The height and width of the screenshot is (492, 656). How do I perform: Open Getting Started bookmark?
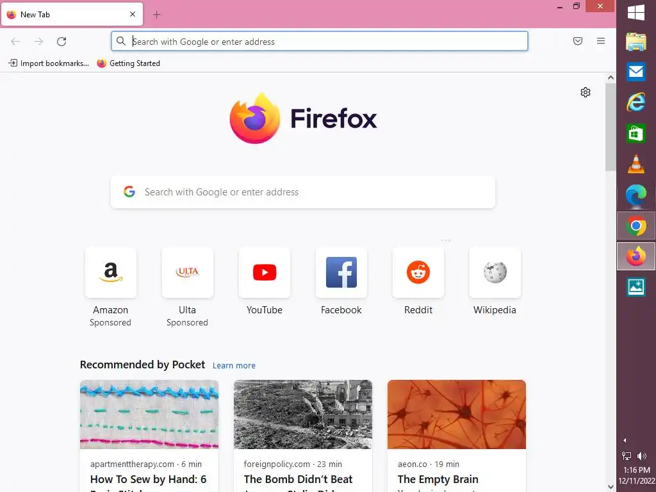(x=129, y=63)
